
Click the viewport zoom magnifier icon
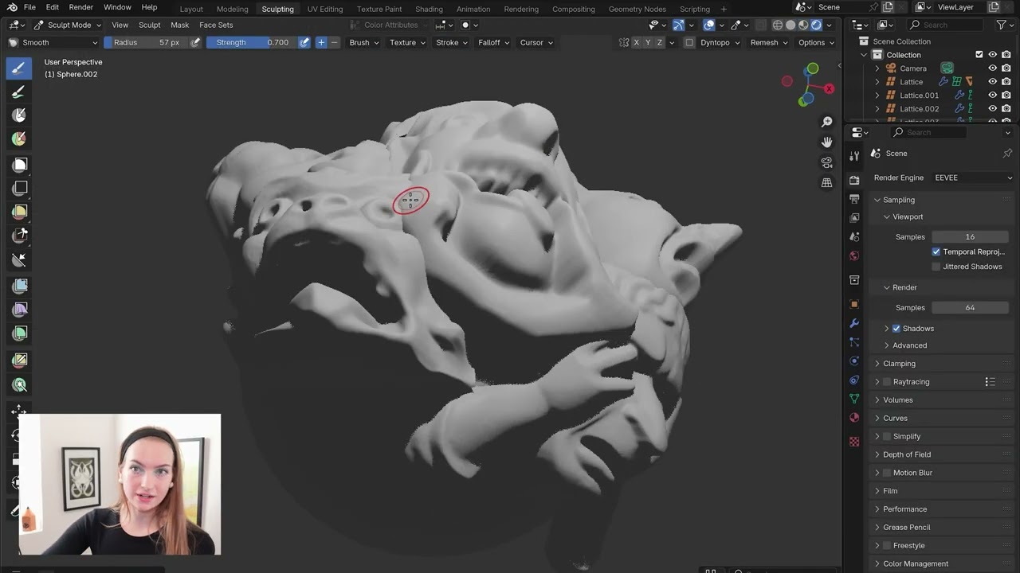[x=827, y=122]
